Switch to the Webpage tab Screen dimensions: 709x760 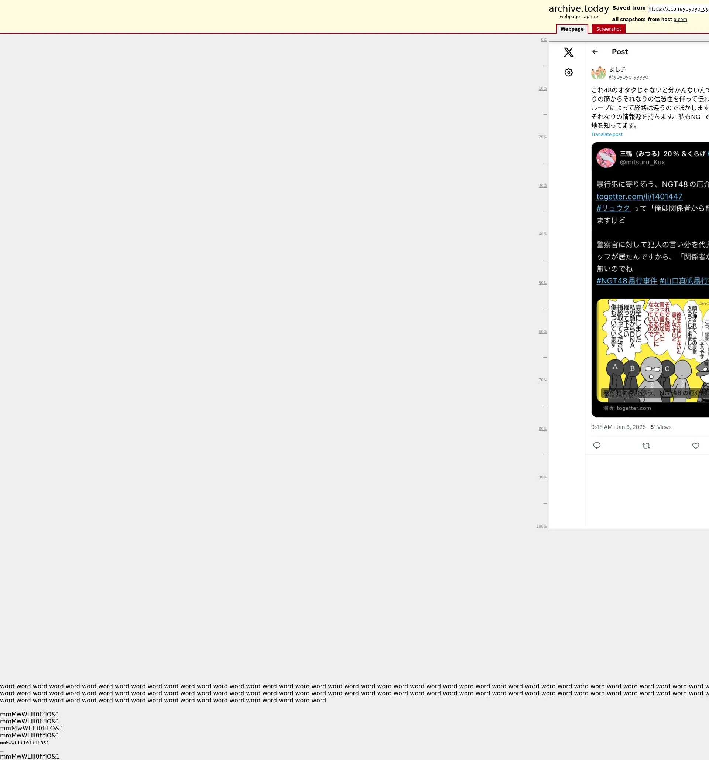pos(572,29)
